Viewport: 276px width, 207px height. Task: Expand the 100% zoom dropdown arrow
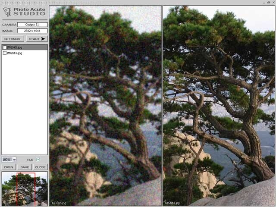tap(14, 160)
